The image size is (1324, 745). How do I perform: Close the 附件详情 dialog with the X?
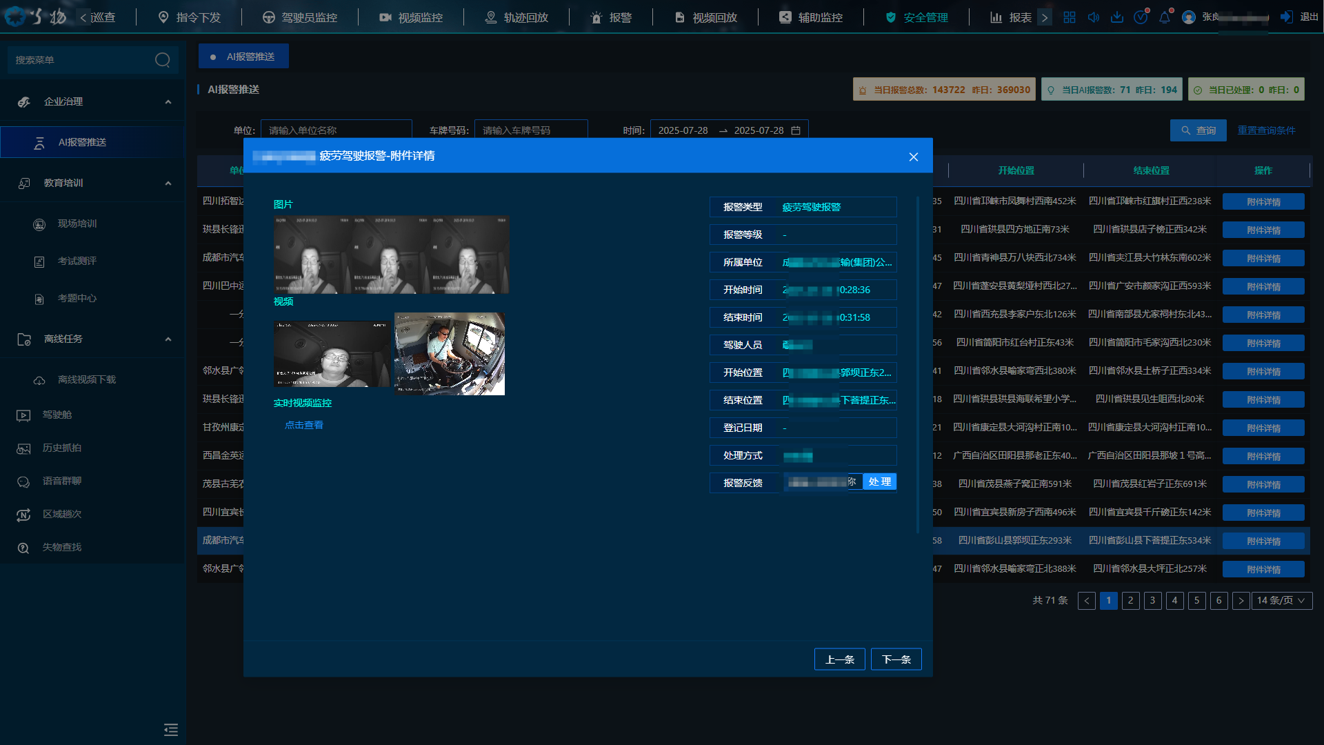914,157
